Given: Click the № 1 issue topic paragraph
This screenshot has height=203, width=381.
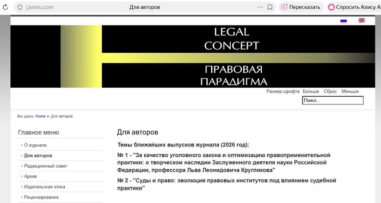Looking at the screenshot, I should (x=224, y=163).
